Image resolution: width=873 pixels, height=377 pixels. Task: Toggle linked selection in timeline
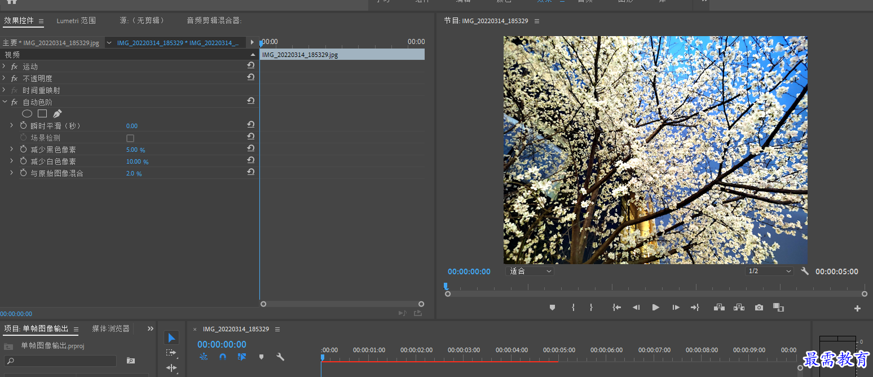pyautogui.click(x=242, y=357)
